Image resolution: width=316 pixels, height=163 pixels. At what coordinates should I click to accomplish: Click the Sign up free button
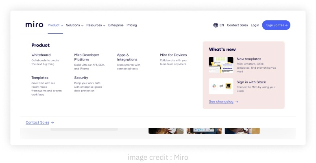(276, 25)
